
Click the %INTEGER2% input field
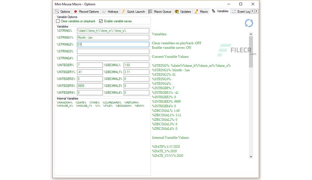pyautogui.click(x=90, y=79)
